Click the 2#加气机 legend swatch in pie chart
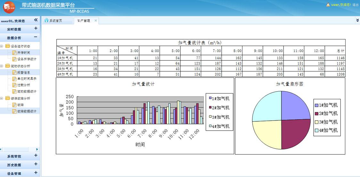The image size is (360, 177). 317,114
